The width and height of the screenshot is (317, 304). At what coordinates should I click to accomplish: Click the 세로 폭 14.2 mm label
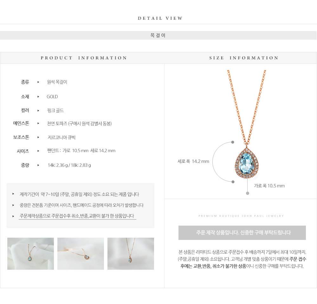click(x=193, y=161)
